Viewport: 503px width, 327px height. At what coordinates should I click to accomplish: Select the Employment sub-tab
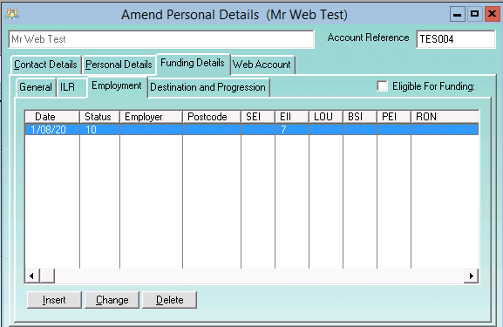coord(117,85)
